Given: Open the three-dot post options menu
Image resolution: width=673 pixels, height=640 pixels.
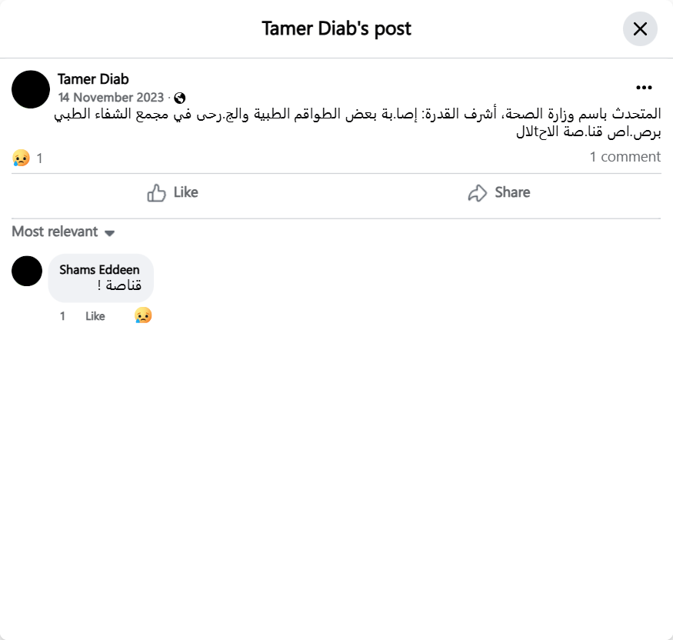Looking at the screenshot, I should [x=644, y=88].
